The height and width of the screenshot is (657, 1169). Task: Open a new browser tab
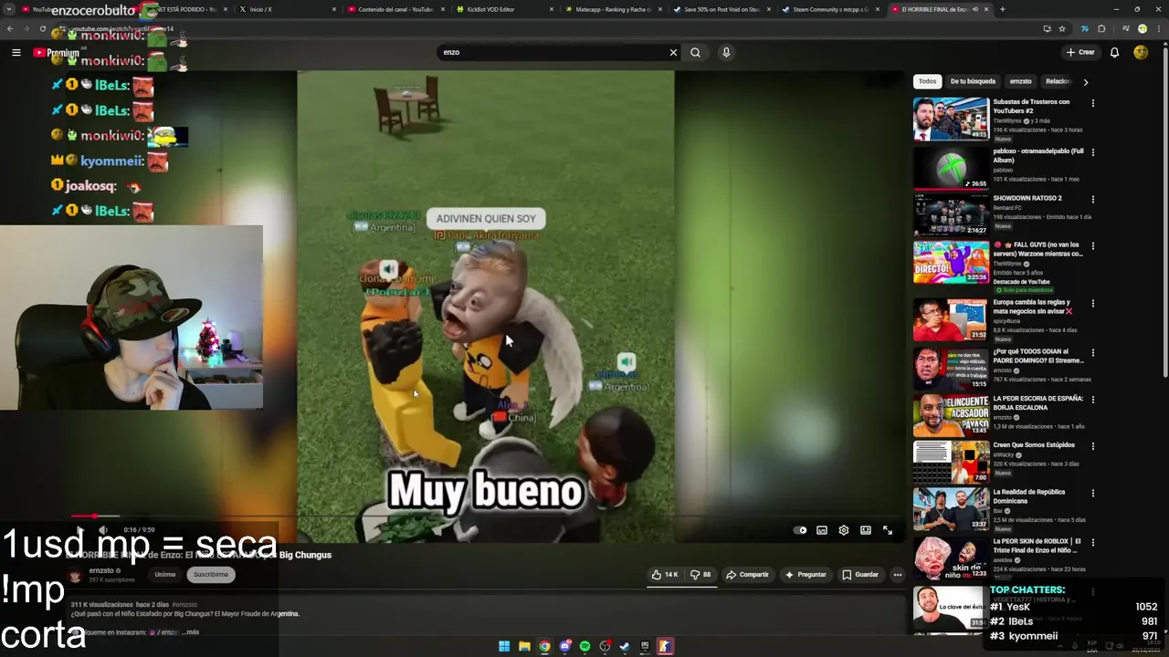click(1002, 9)
